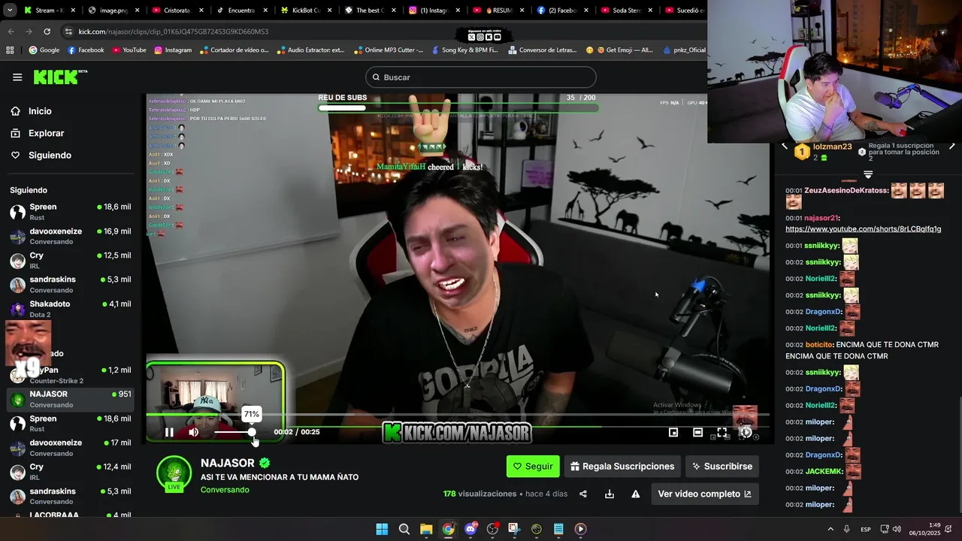Open Windows taskbar search
Screen dimensions: 962x541
404,529
